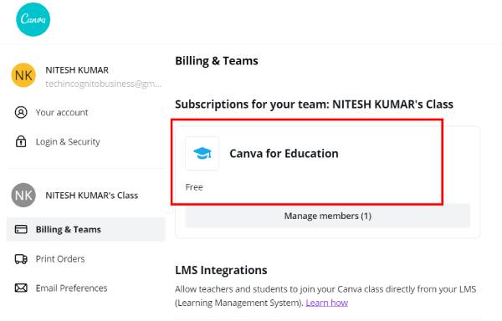502x321 pixels.
Task: Click the yellow NK profile avatar
Action: [x=23, y=75]
